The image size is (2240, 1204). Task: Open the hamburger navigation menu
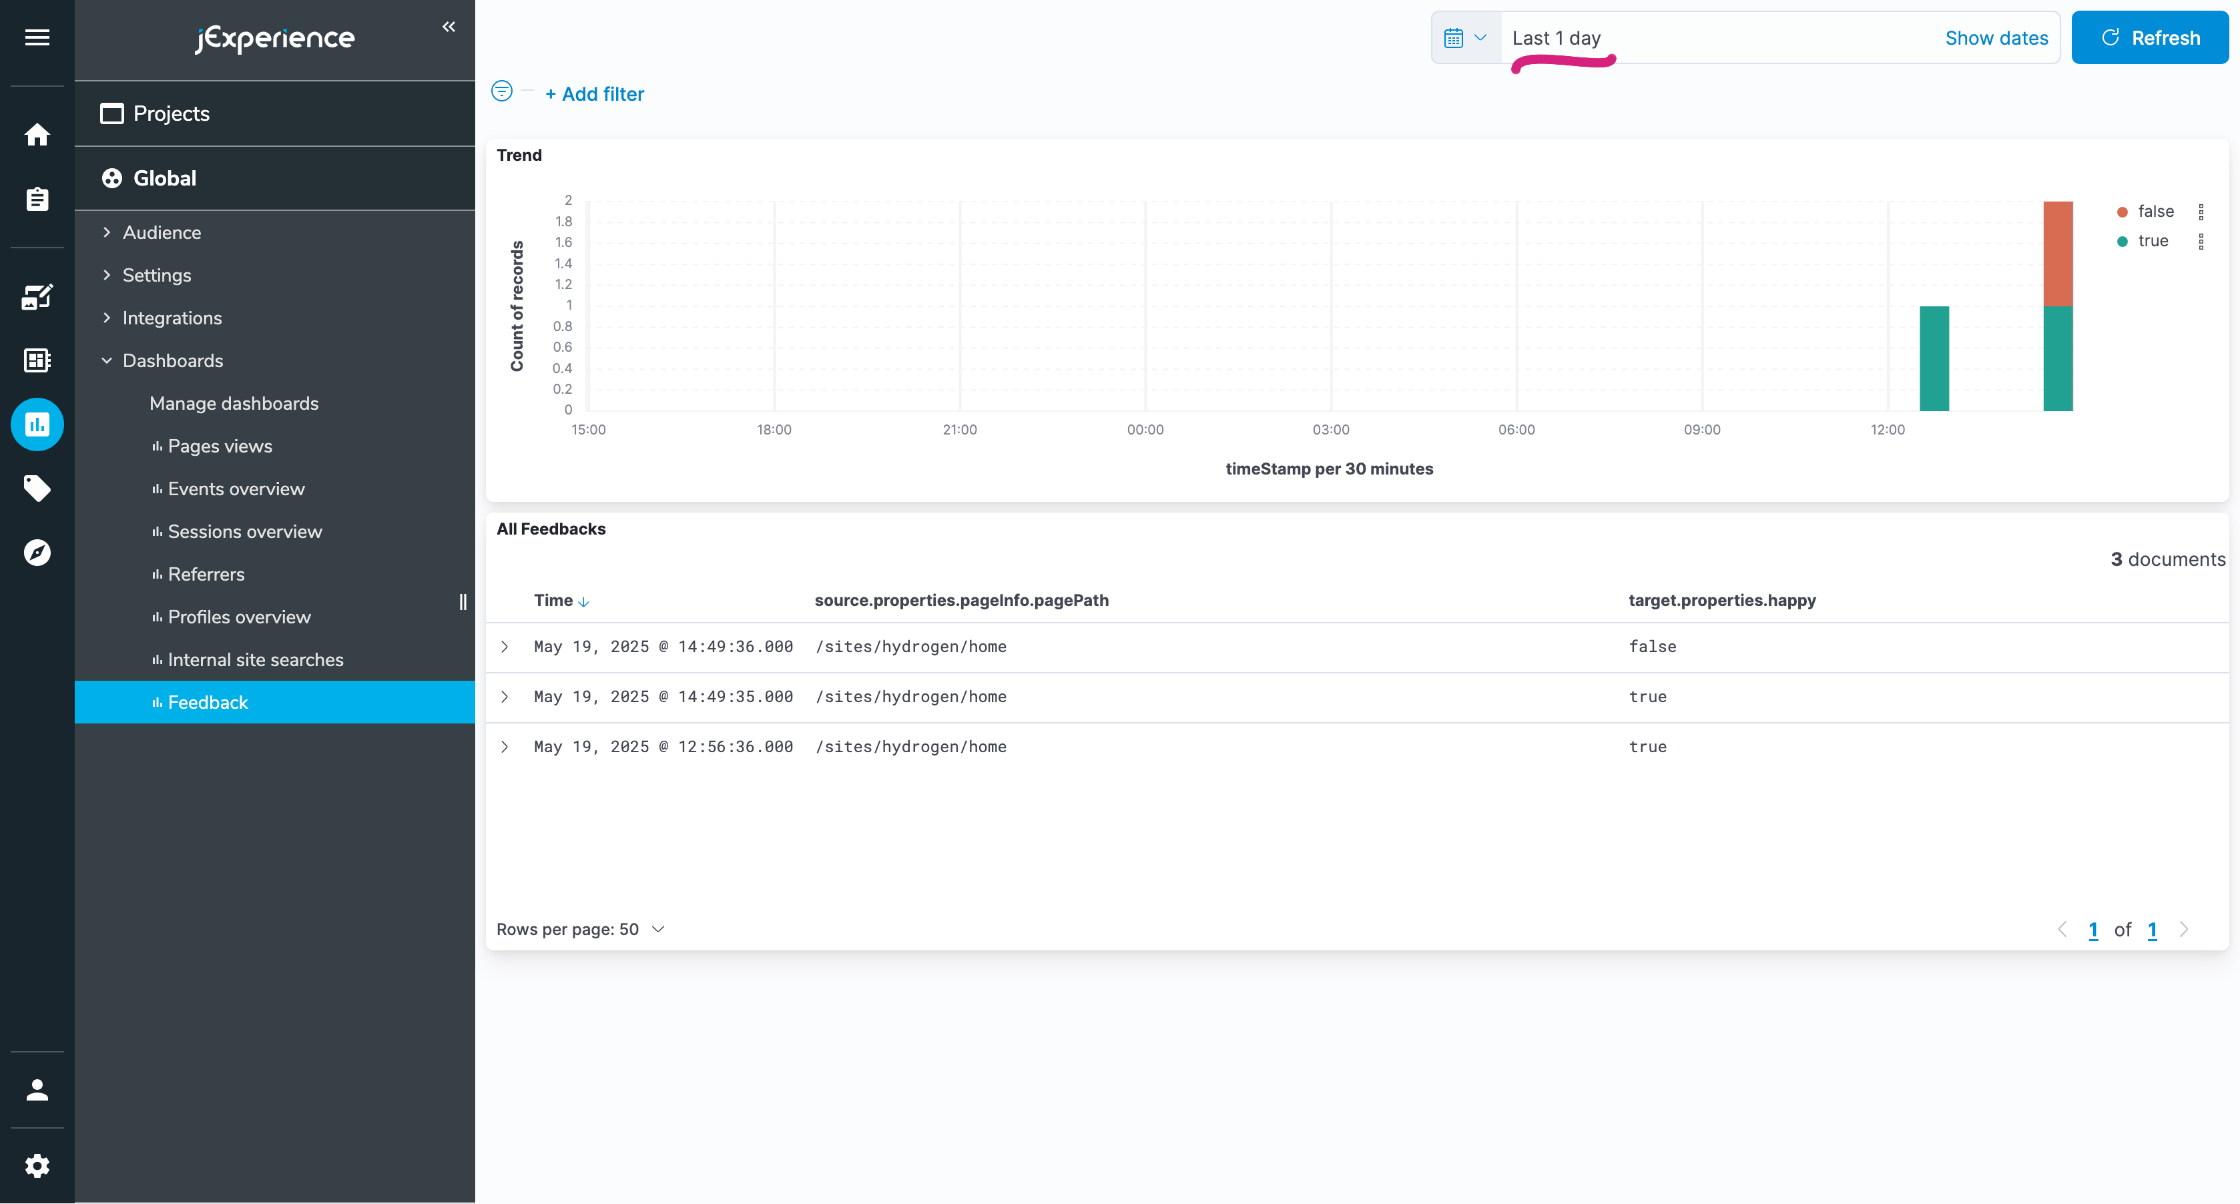37,37
